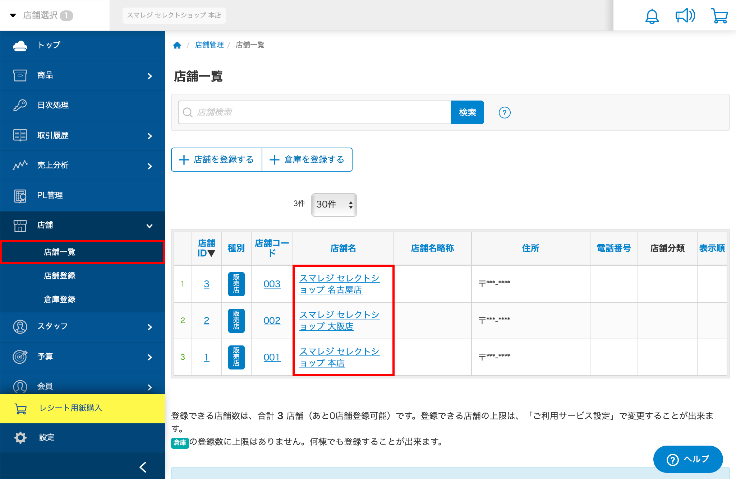
Task: Click the トップ cloud icon in sidebar
Action: coord(20,46)
